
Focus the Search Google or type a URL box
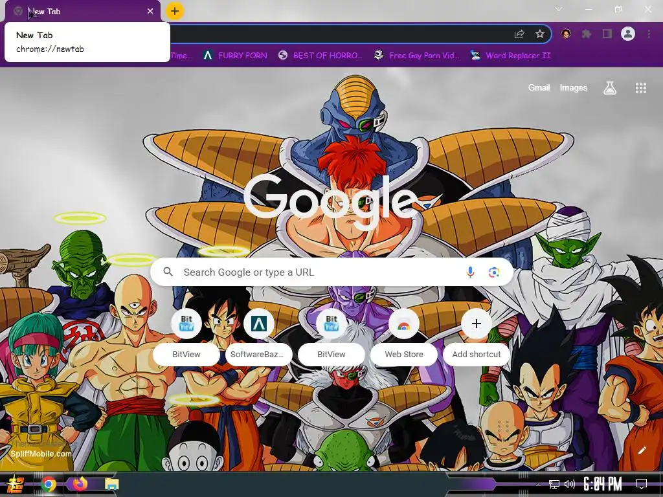tap(332, 272)
